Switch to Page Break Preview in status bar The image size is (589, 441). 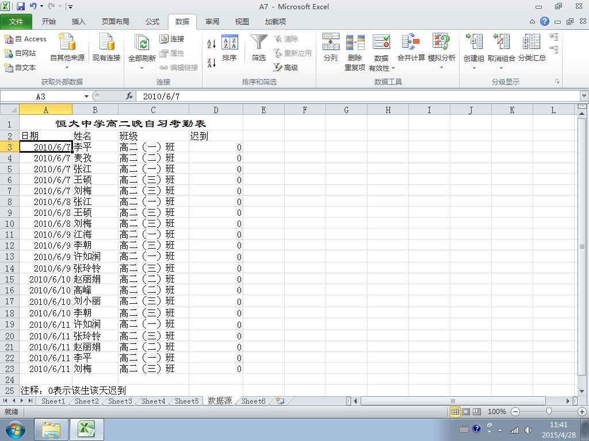pyautogui.click(x=477, y=412)
